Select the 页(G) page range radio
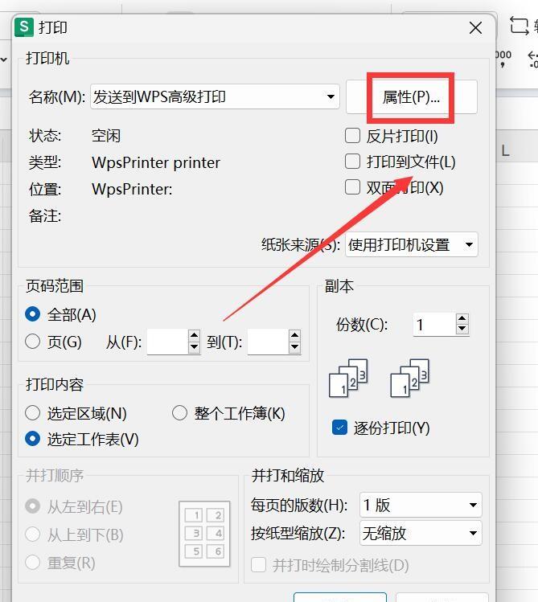This screenshot has height=602, width=538. coord(32,342)
